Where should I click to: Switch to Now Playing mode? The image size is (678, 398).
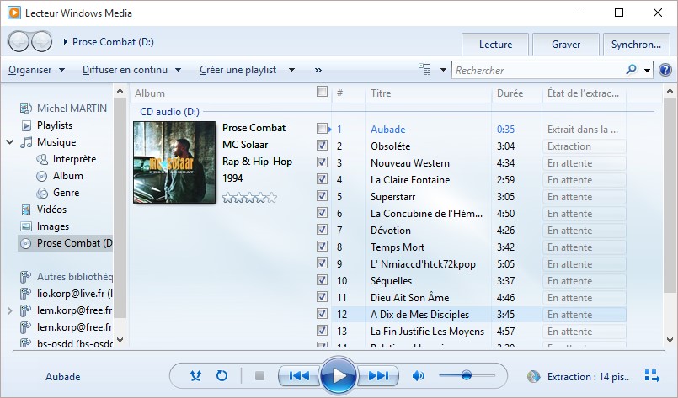(652, 376)
